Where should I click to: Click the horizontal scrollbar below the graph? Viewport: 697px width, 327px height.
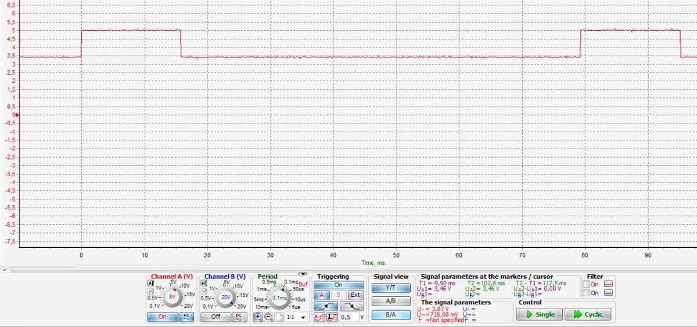(x=353, y=269)
